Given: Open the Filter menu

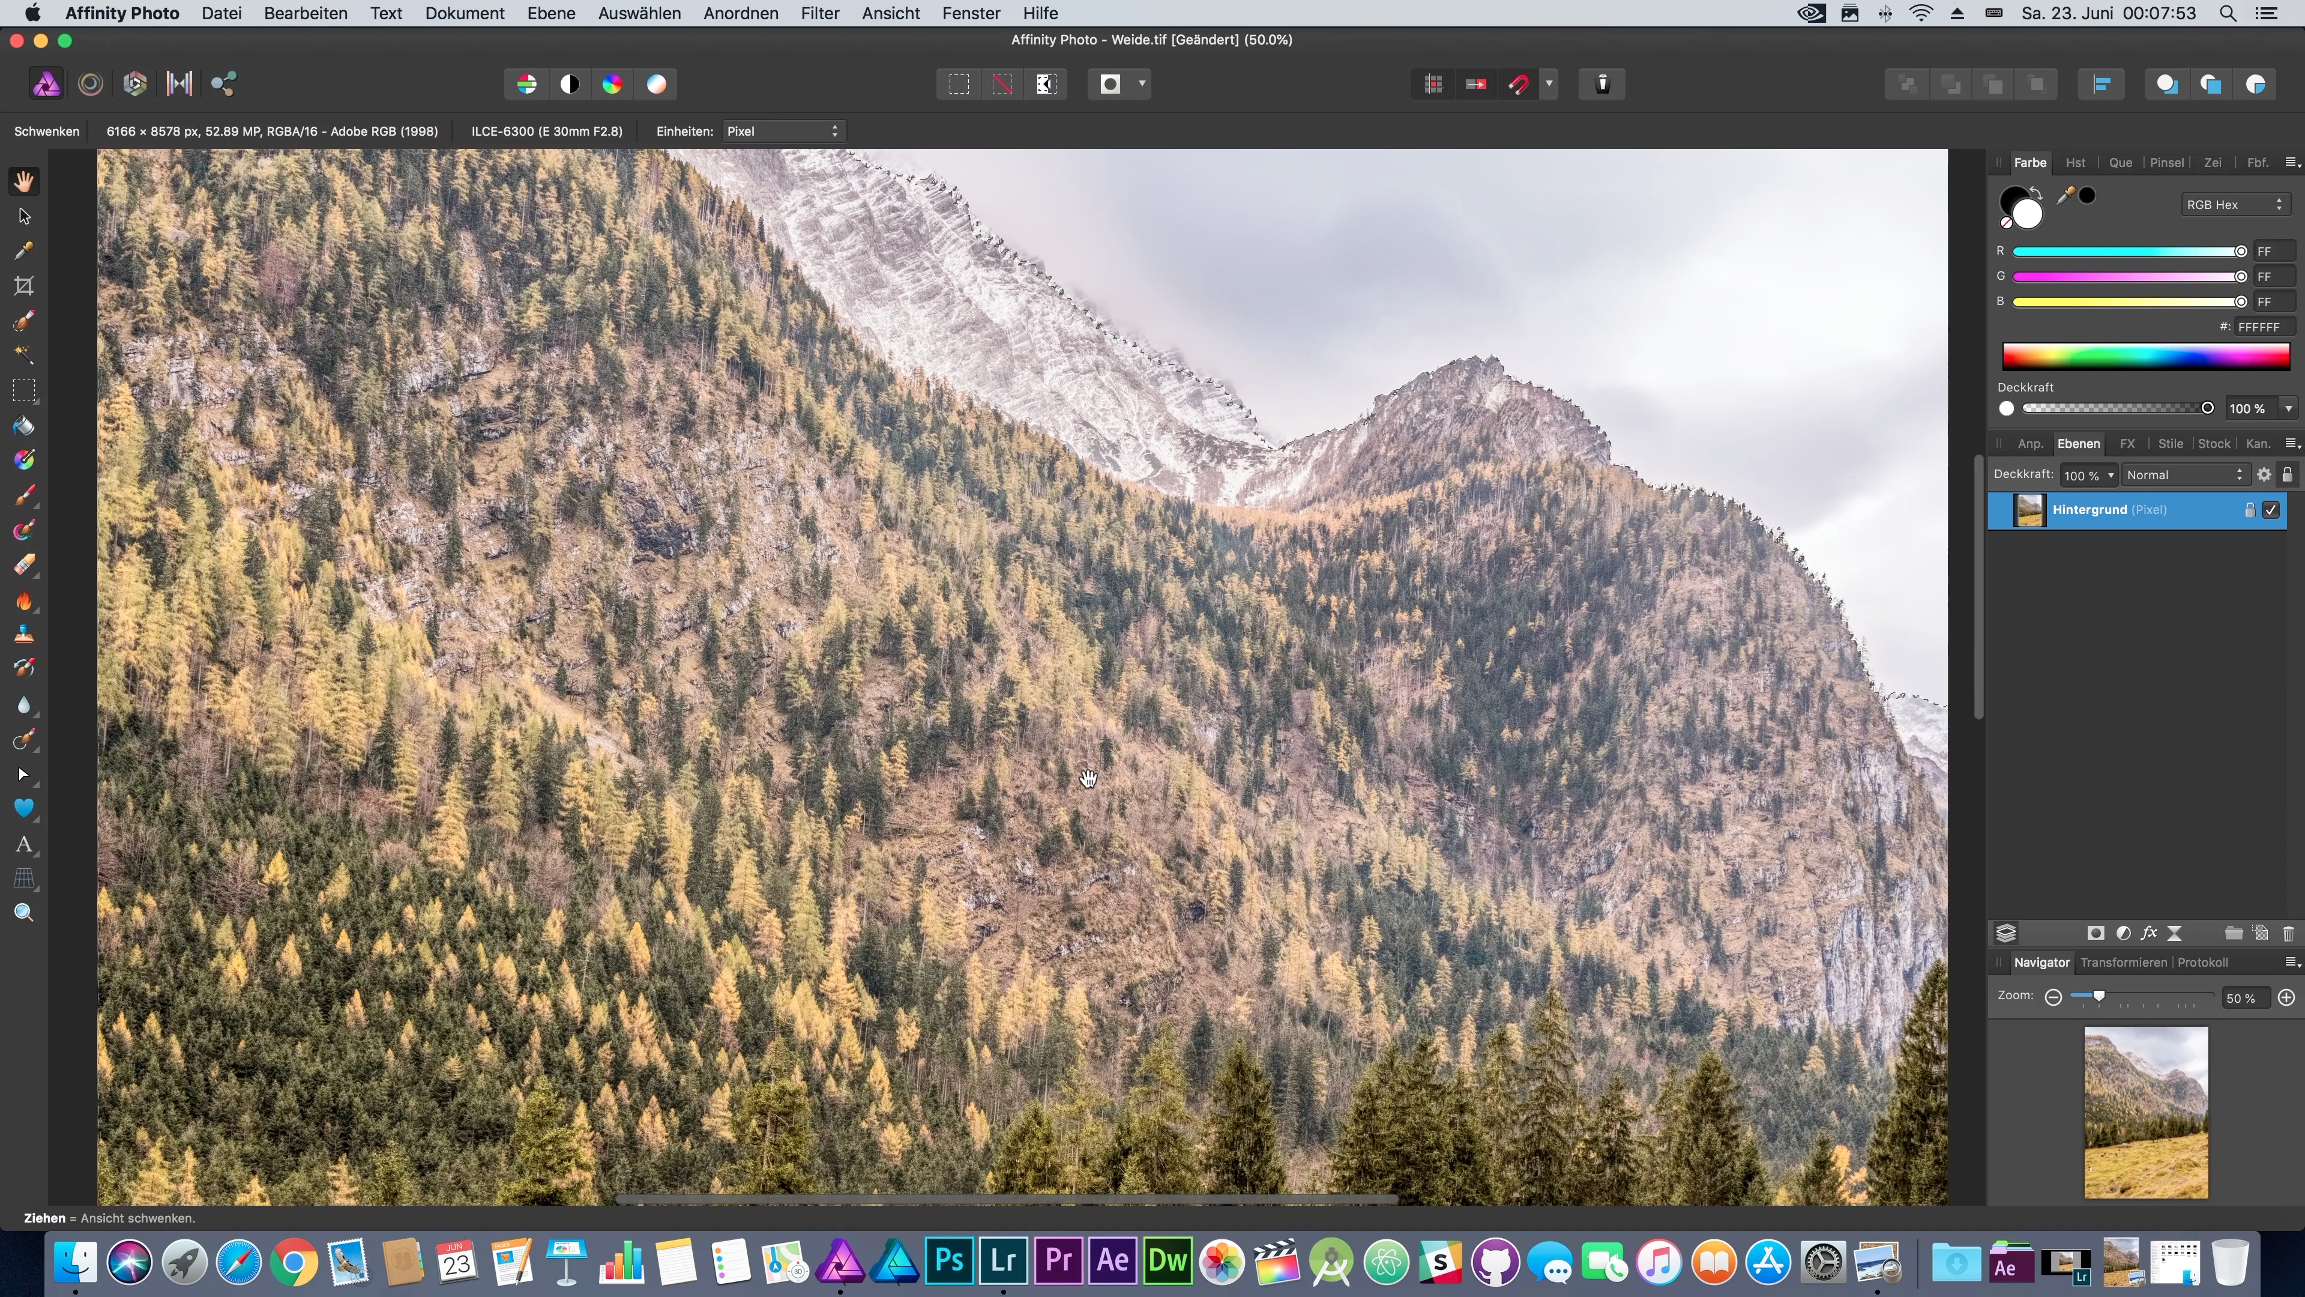Looking at the screenshot, I should pyautogui.click(x=819, y=13).
